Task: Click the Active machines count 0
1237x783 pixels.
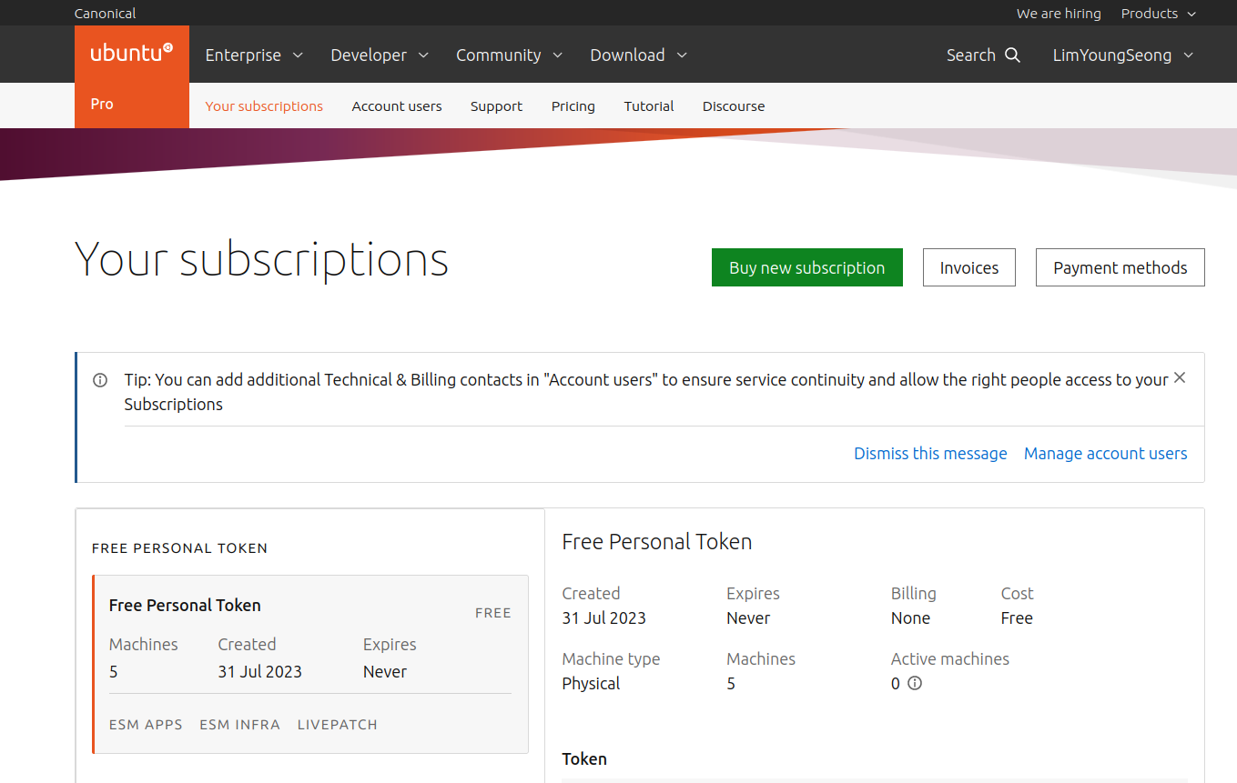Action: 896,684
